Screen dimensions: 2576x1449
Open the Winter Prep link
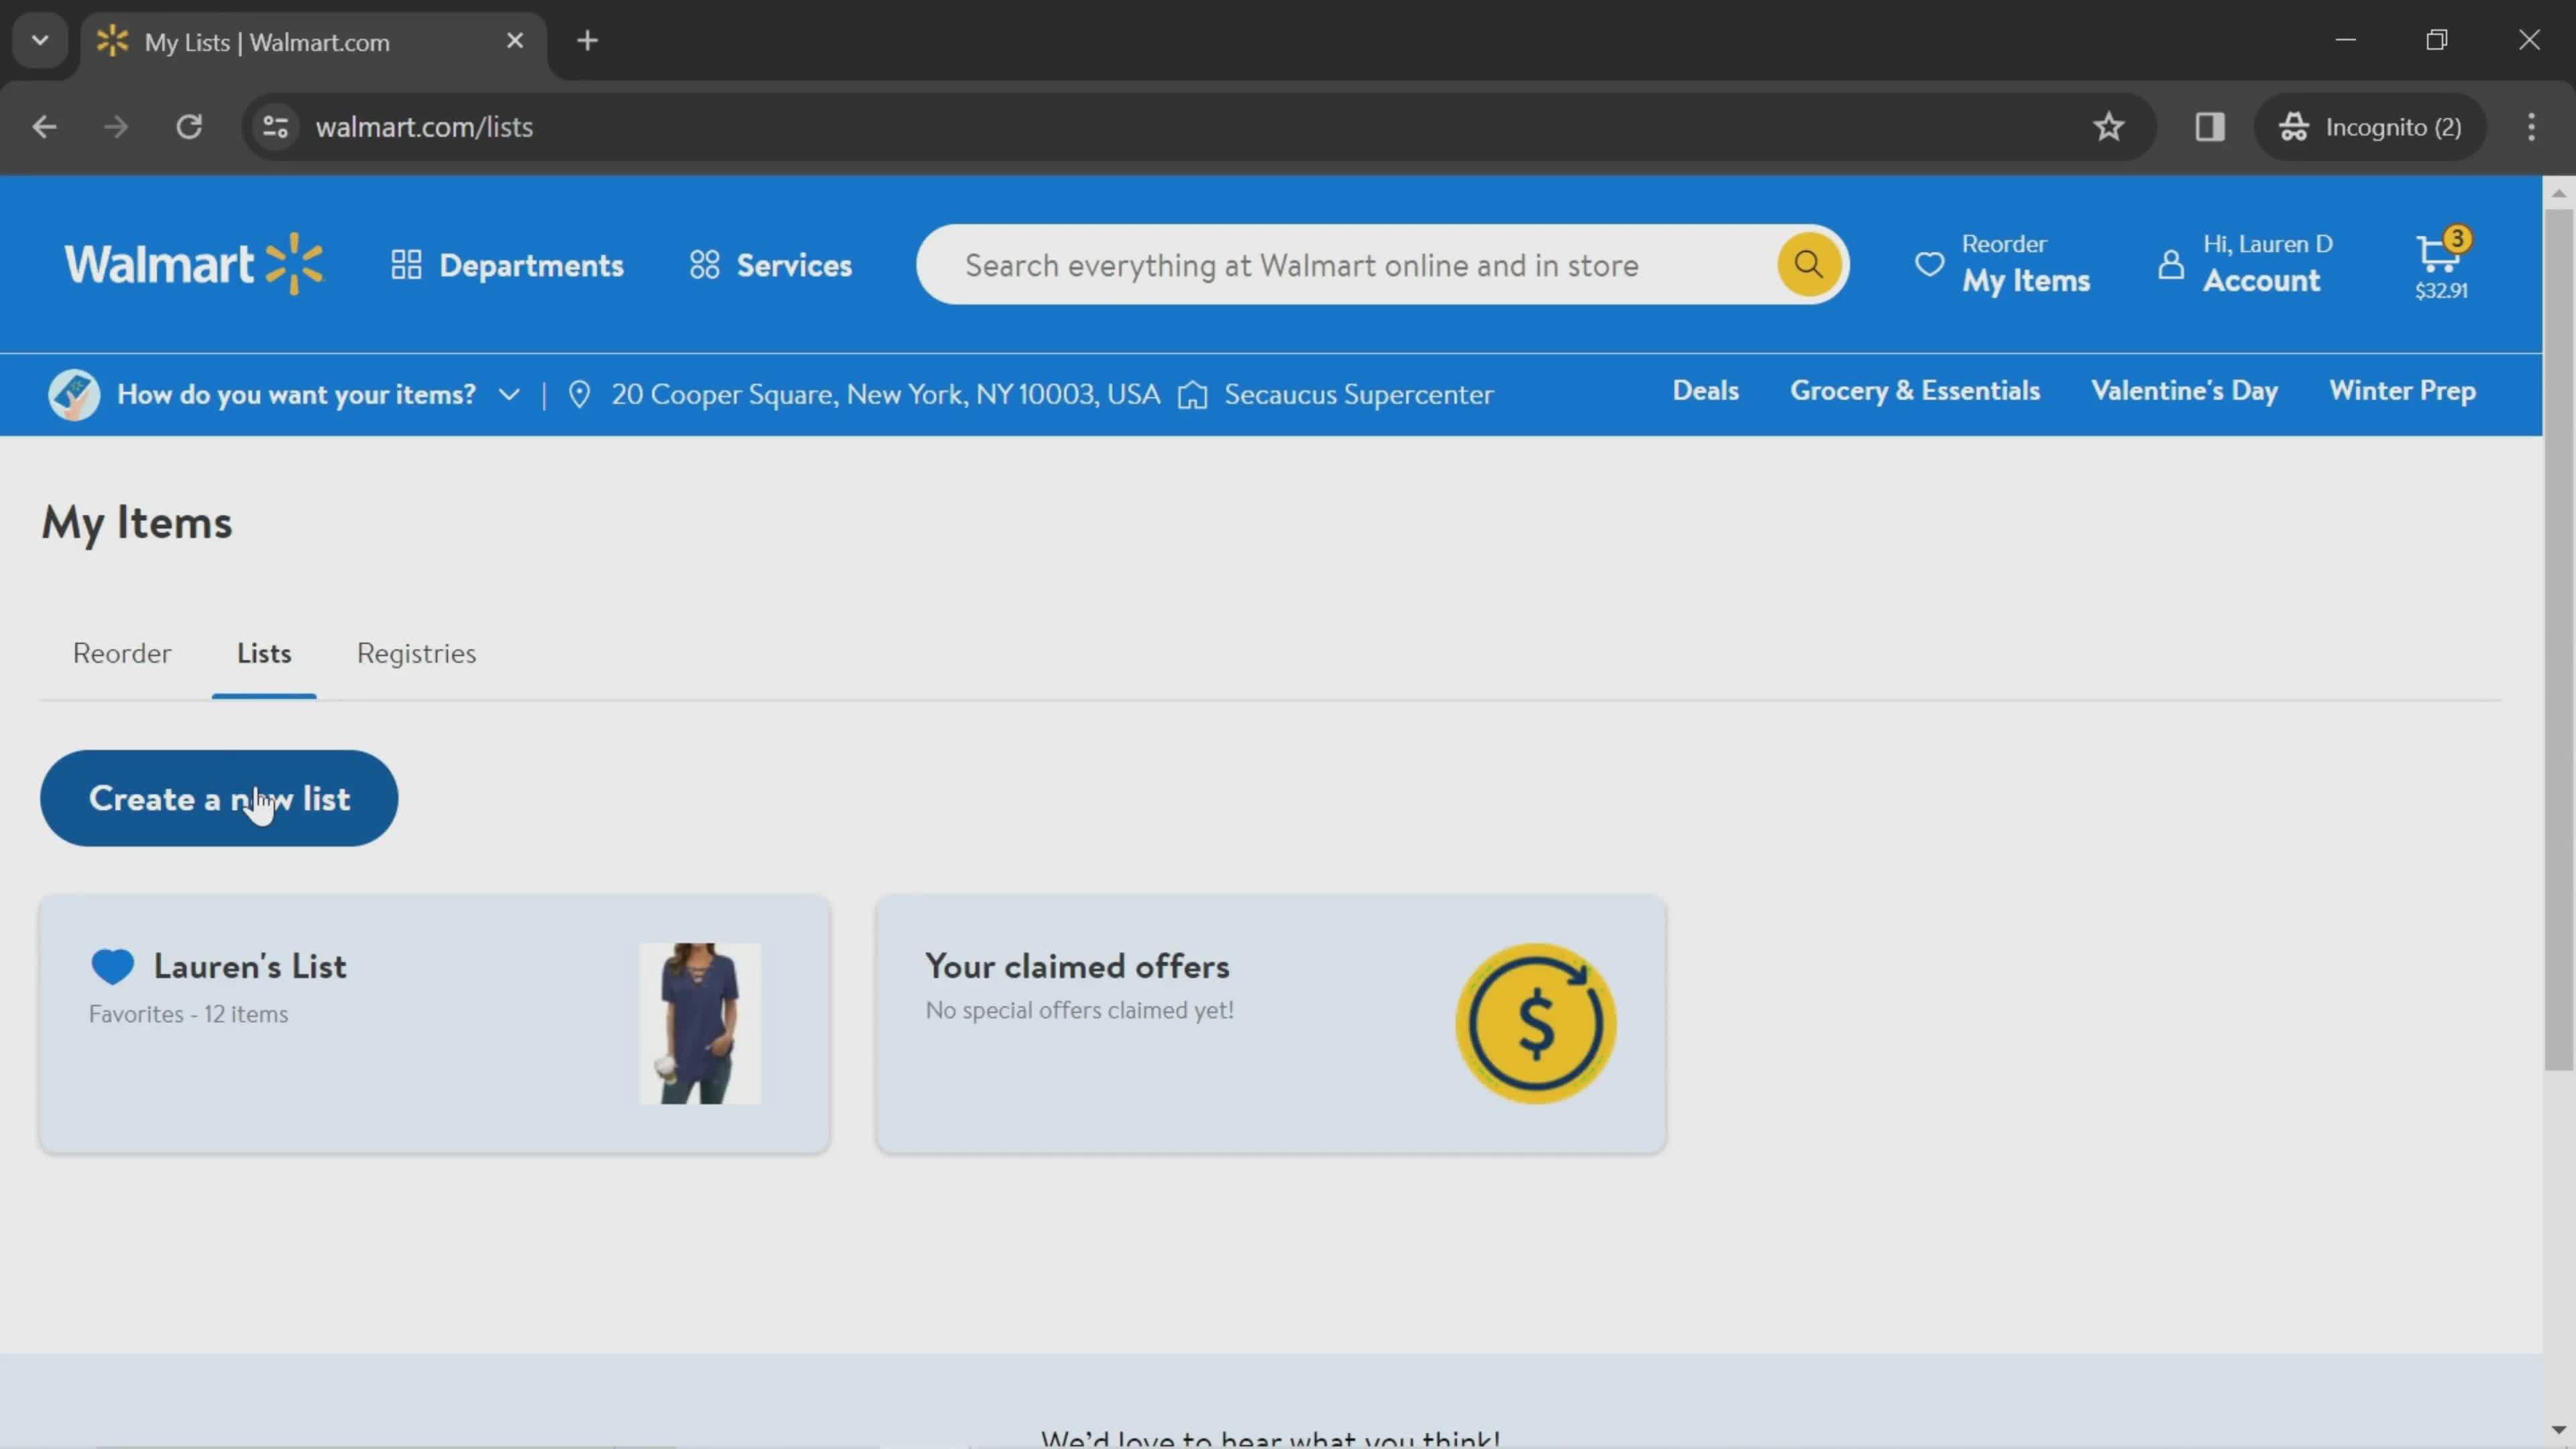[x=2402, y=391]
